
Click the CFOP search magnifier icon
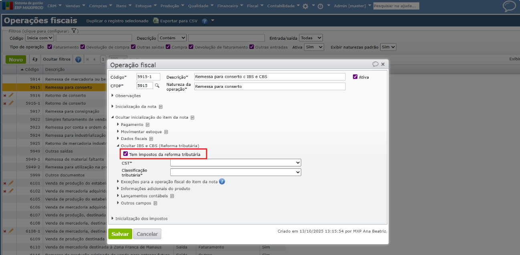click(157, 85)
